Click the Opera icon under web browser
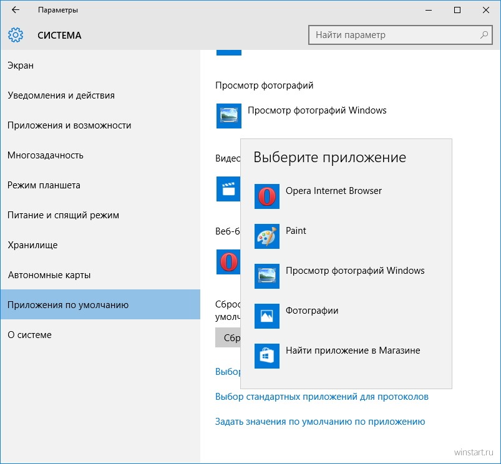The width and height of the screenshot is (501, 464). coord(228,262)
